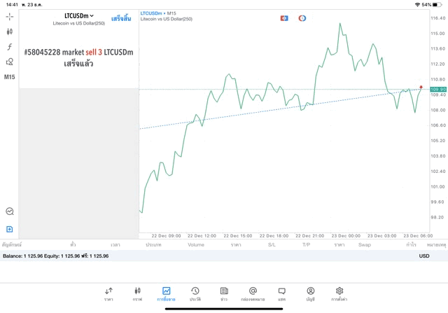The image size is (448, 313).
Task: Open chart type candlestick settings in the left sidebar
Action: 10,32
